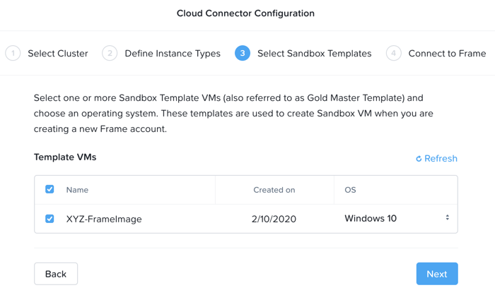This screenshot has height=295, width=495.
Task: Click the OS selector up-down arrows
Action: tap(448, 217)
